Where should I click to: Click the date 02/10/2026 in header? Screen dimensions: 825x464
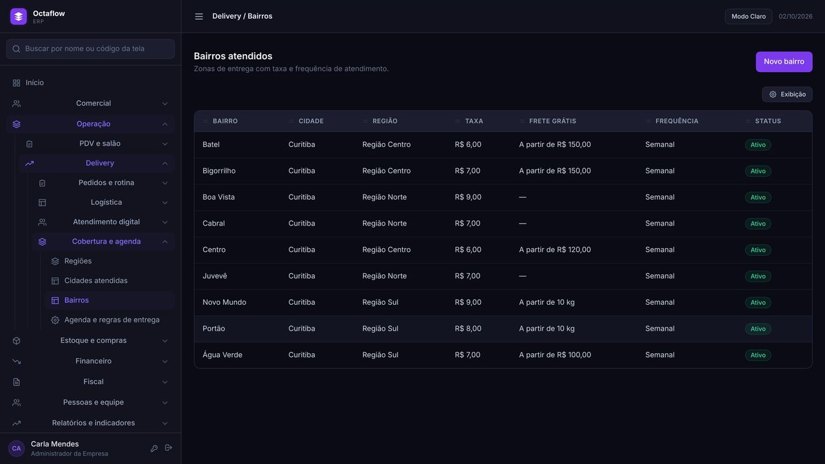(x=795, y=17)
